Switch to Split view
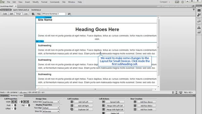Image resolution: width=202 pixels, height=114 pixels. pyautogui.click(x=11, y=14)
